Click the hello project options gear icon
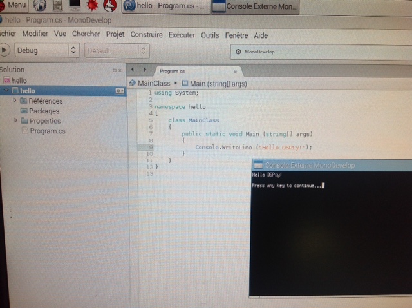This screenshot has height=308, width=412. [119, 91]
